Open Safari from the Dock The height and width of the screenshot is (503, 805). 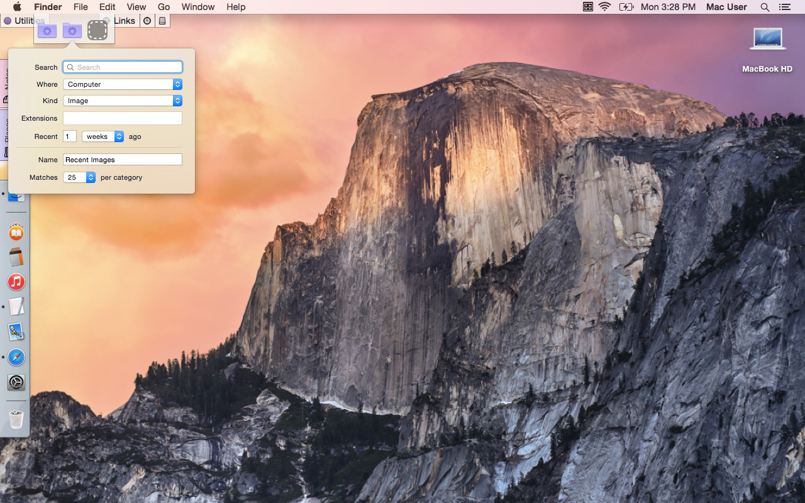(x=16, y=357)
